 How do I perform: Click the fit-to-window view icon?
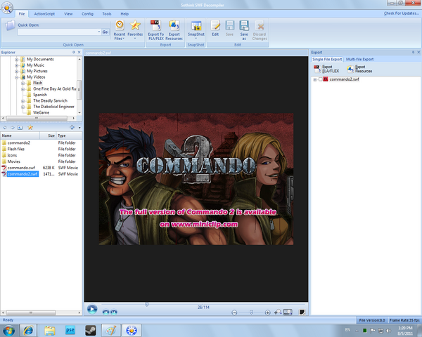[x=288, y=312]
